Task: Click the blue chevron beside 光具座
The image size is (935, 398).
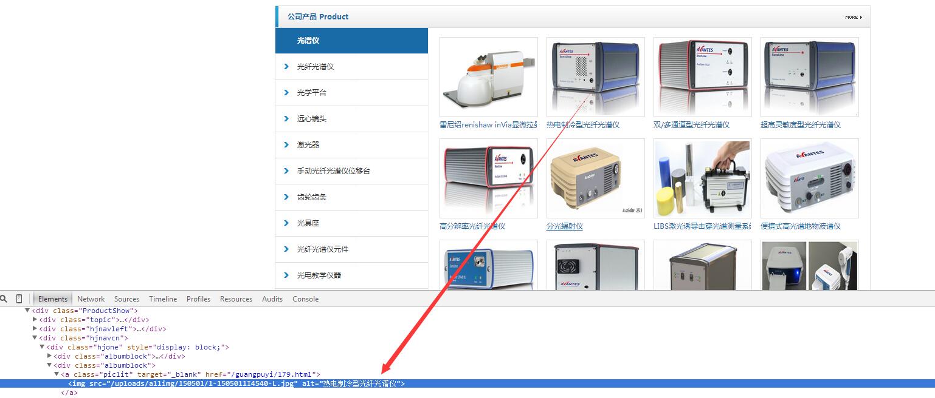Action: [x=286, y=223]
